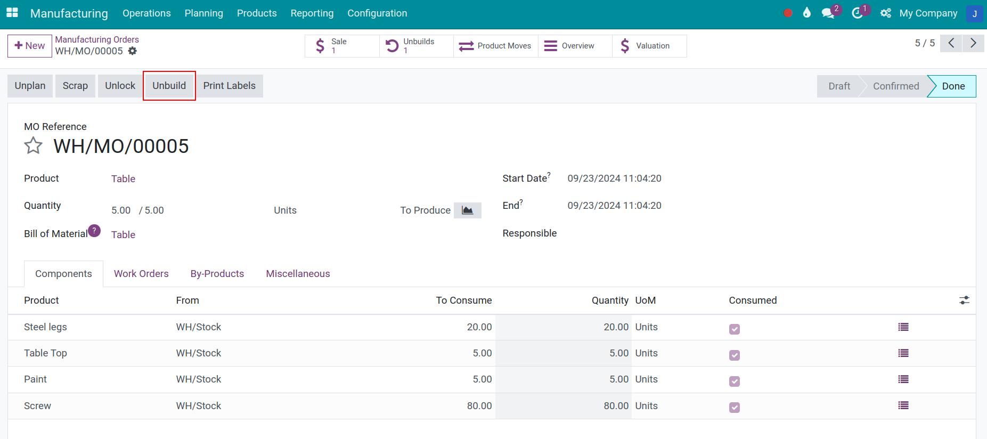
Task: Switch to the Components tab
Action: click(x=63, y=274)
